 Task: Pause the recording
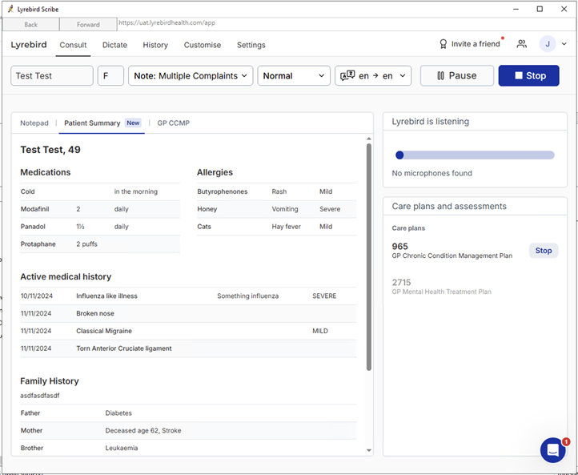pos(457,75)
